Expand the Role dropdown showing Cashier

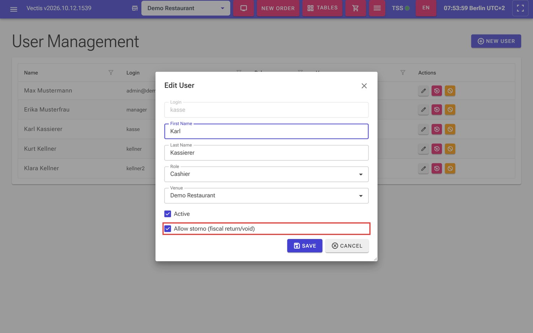[x=266, y=174]
